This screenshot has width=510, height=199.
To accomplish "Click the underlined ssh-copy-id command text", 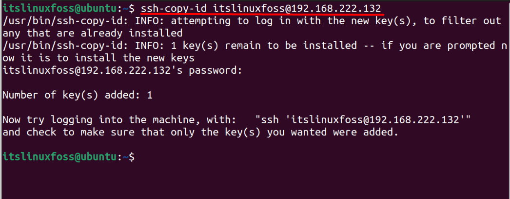I will tap(261, 9).
